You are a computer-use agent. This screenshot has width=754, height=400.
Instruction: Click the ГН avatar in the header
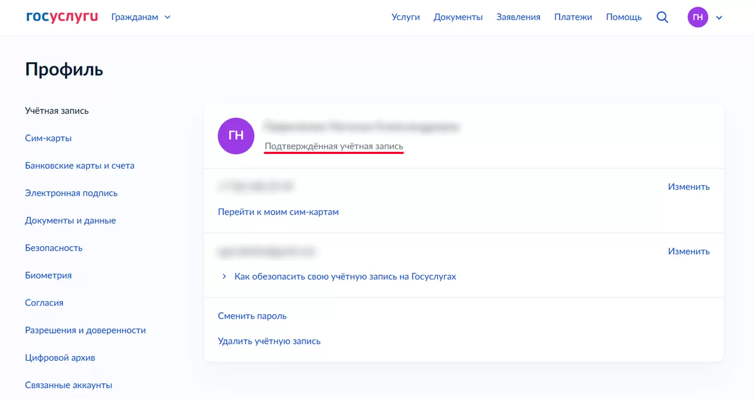(697, 17)
